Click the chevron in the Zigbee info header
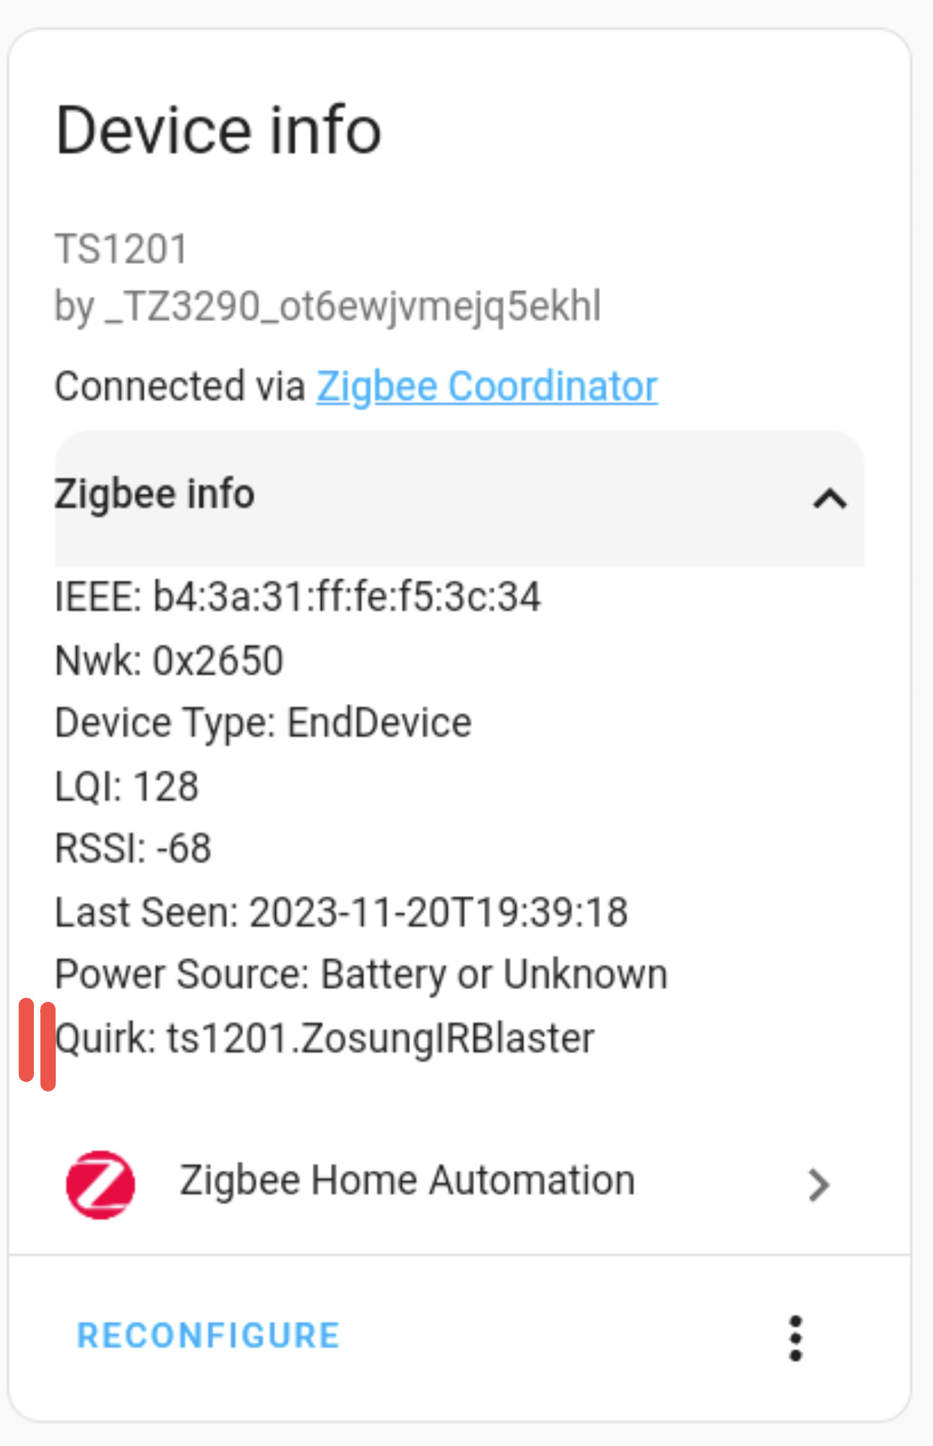The width and height of the screenshot is (933, 1446). click(831, 499)
